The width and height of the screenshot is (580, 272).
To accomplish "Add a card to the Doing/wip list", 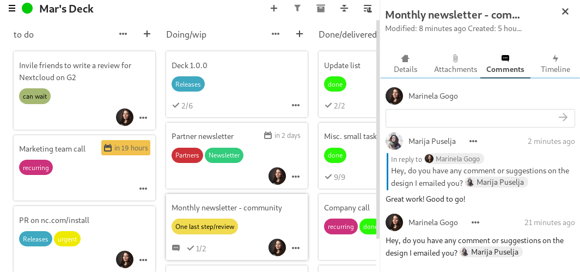I will tap(300, 34).
